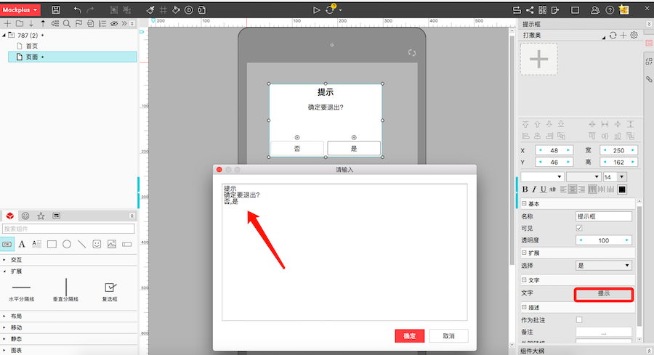The height and width of the screenshot is (355, 654).
Task: Toggle the grid icon in top toolbar
Action: click(163, 10)
